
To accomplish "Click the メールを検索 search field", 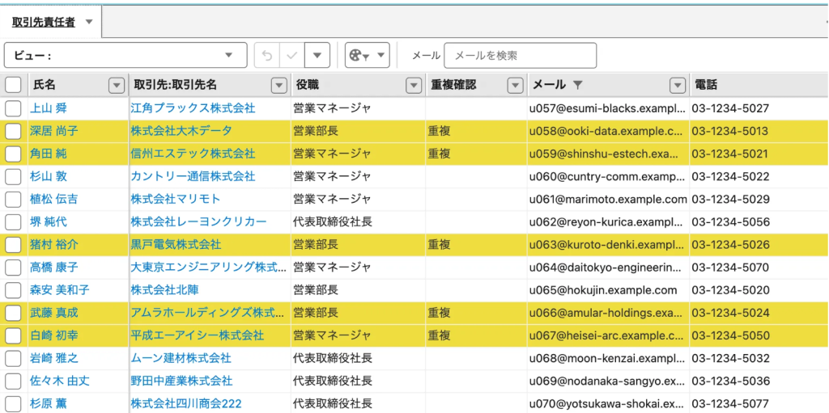I will coord(521,56).
